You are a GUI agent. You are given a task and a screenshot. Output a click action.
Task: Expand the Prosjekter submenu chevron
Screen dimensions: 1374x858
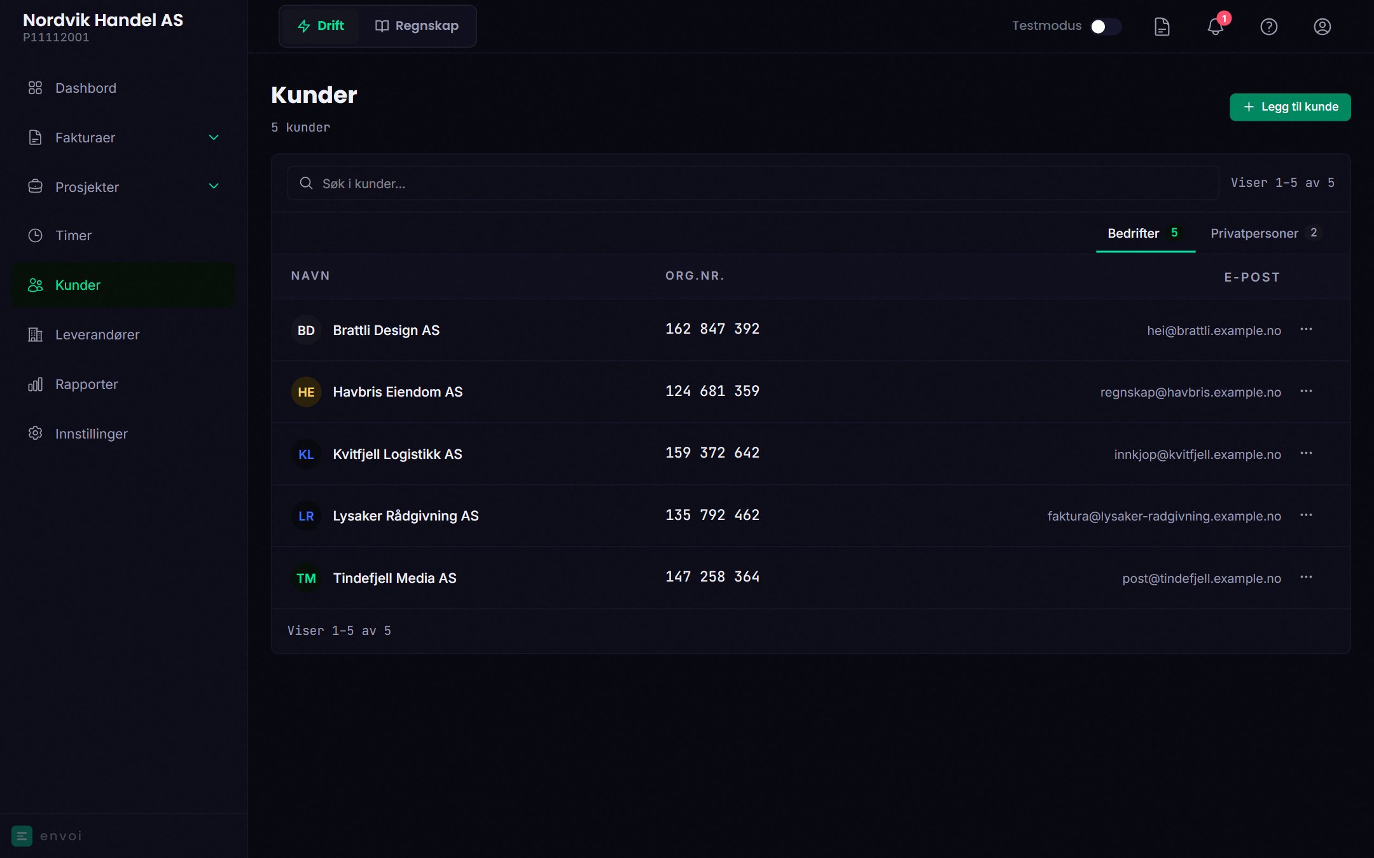coord(214,186)
